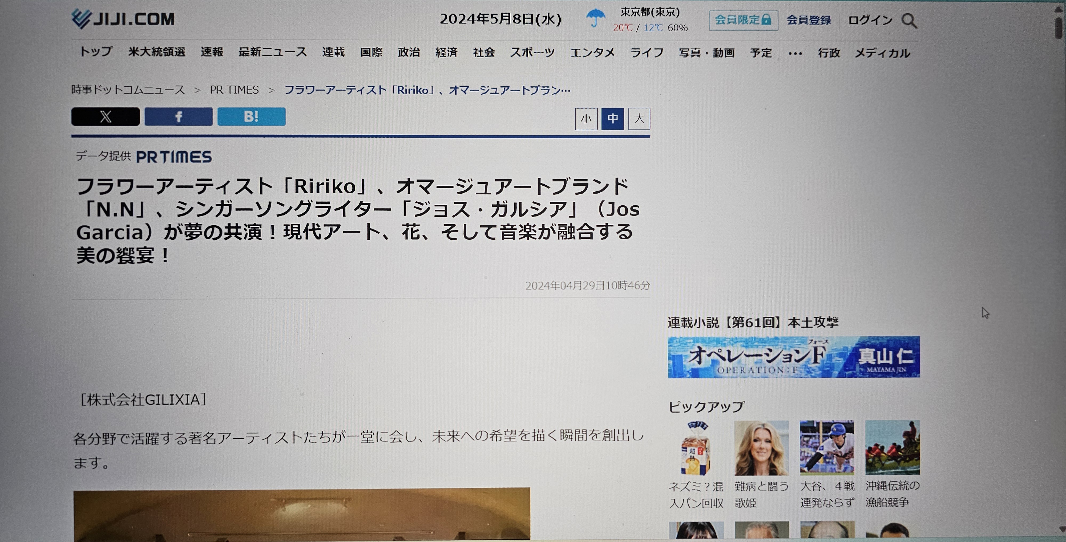The height and width of the screenshot is (542, 1066).
Task: Open the search magnifier icon
Action: (x=909, y=21)
